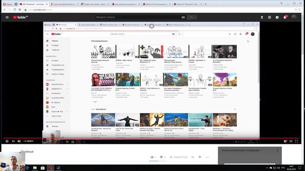
Task: Focus the YouTube search field
Action: tap(138, 17)
